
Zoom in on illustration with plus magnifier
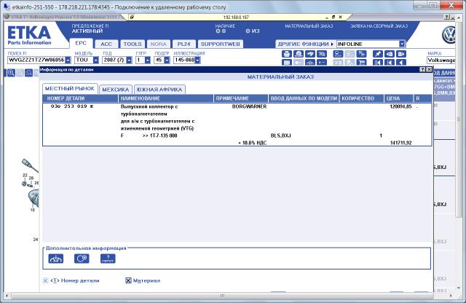point(12,73)
